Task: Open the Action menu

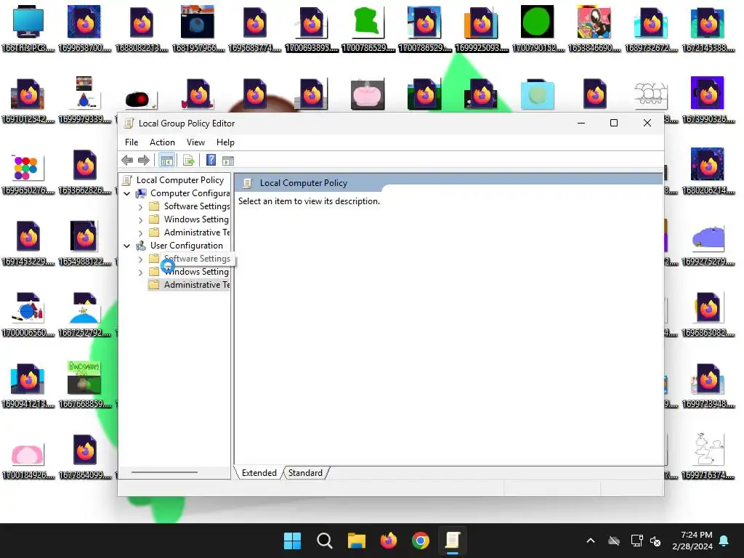Action: tap(162, 142)
